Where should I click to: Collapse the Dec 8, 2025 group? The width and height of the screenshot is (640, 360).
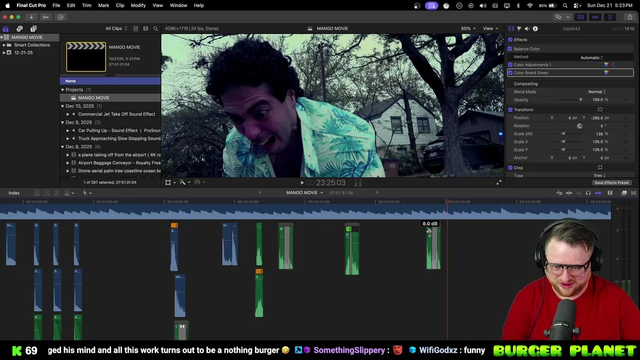coord(62,146)
